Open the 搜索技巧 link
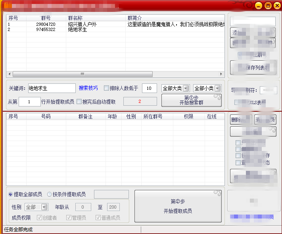The image size is (282, 234). click(x=88, y=88)
